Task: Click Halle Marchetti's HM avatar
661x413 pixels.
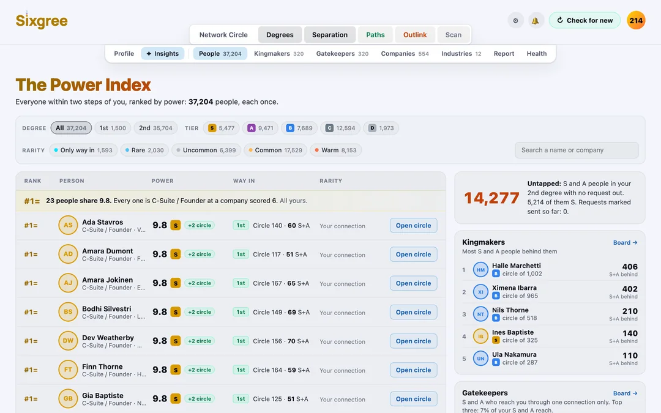Action: (x=480, y=270)
